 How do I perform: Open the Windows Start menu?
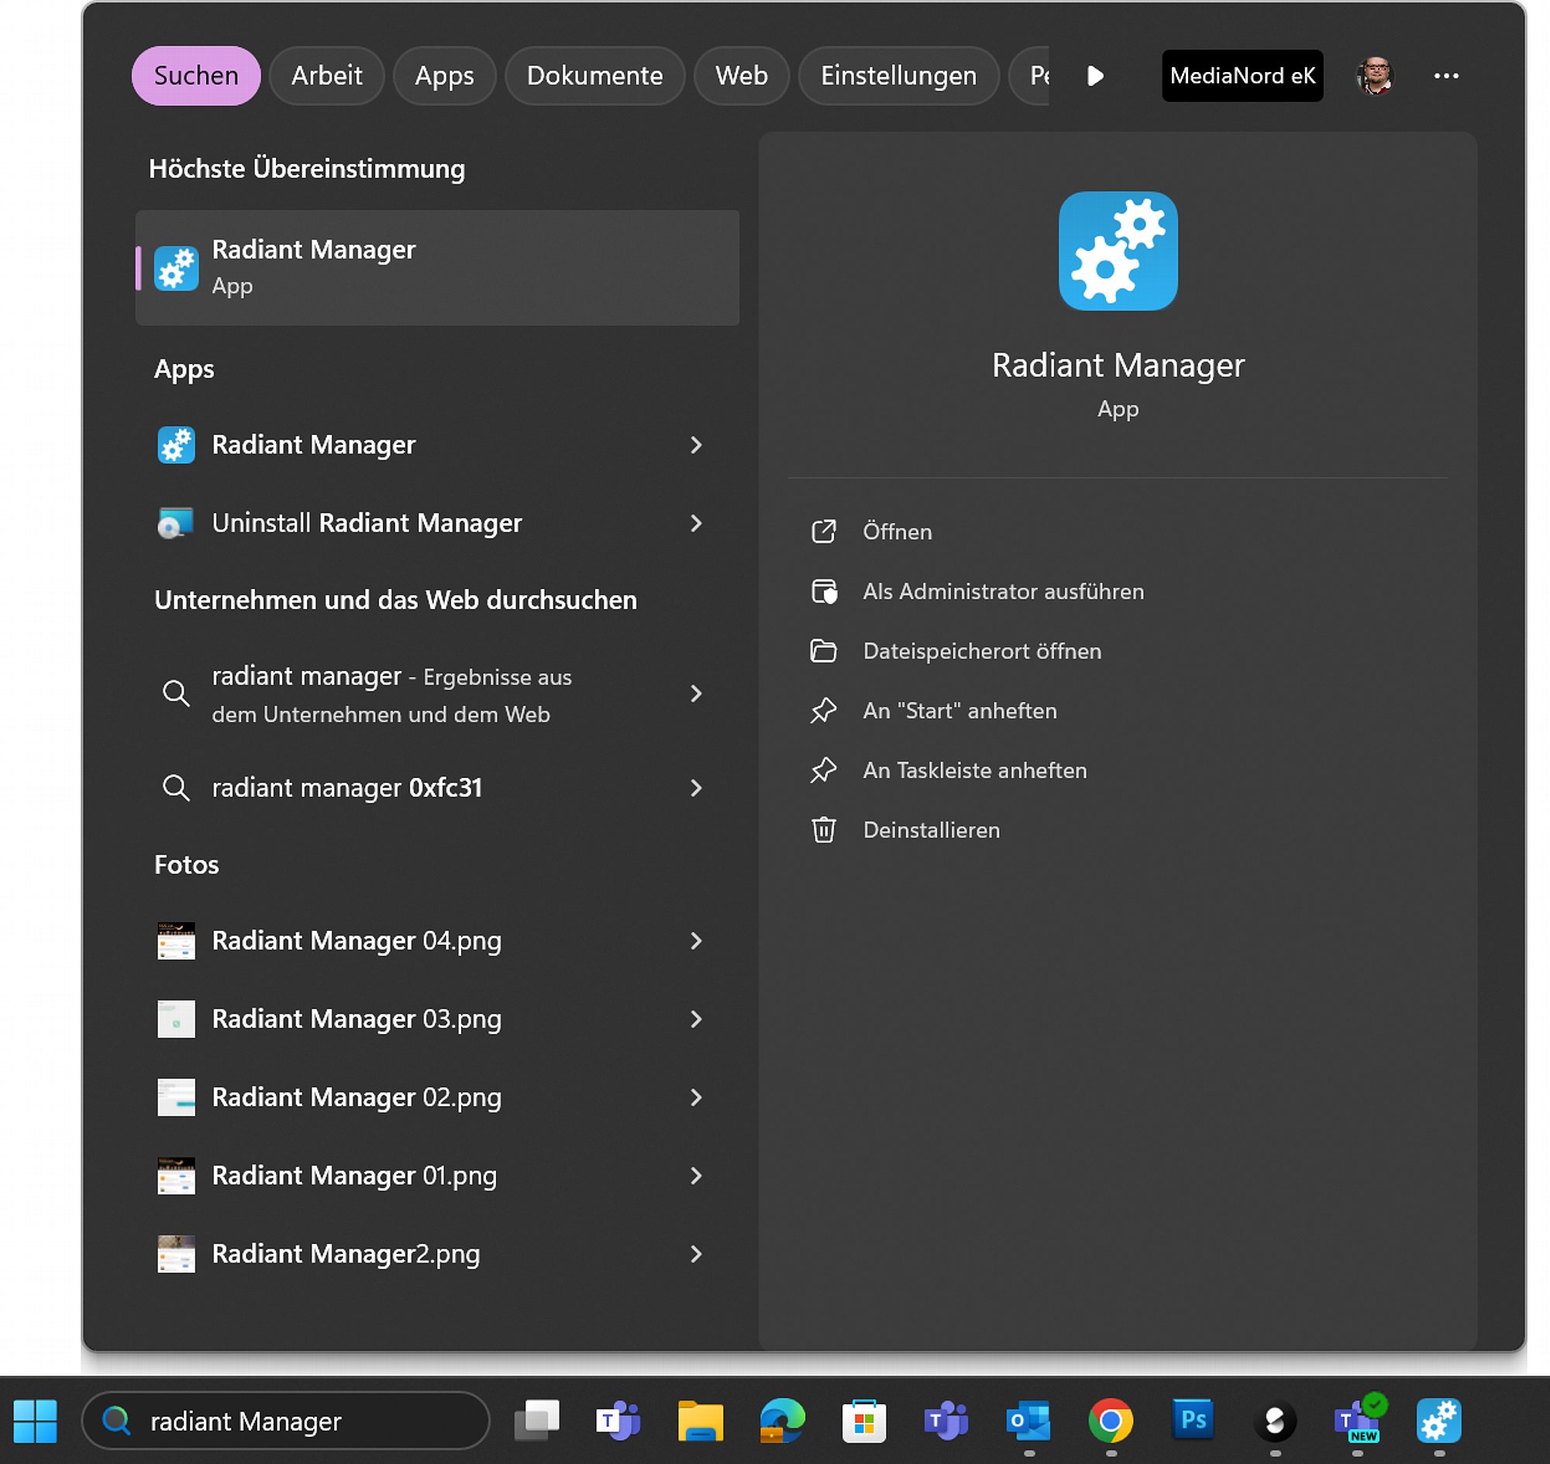(x=35, y=1421)
